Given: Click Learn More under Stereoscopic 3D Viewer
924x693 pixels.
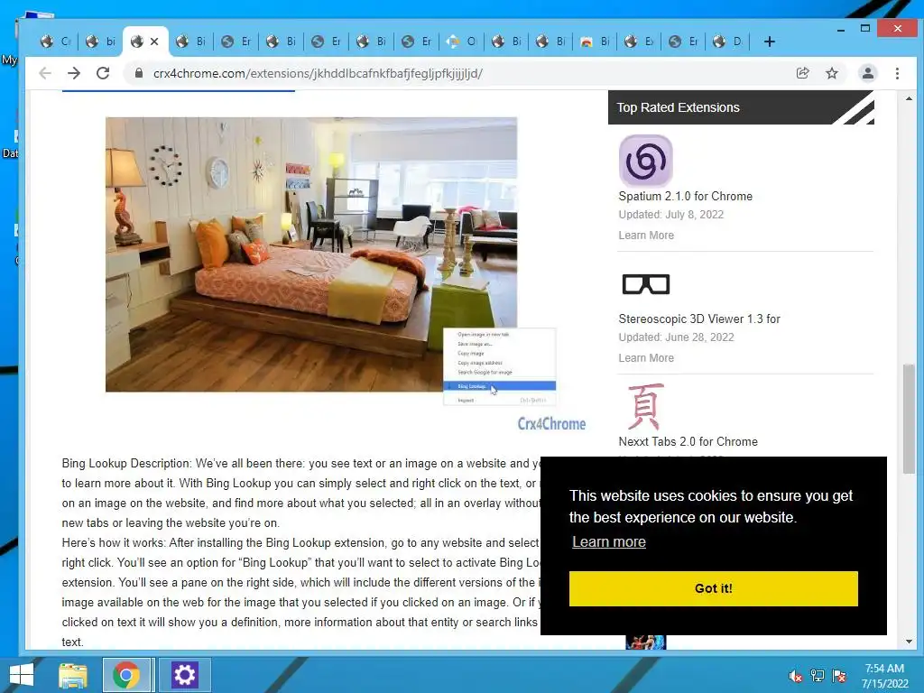Looking at the screenshot, I should (x=646, y=357).
